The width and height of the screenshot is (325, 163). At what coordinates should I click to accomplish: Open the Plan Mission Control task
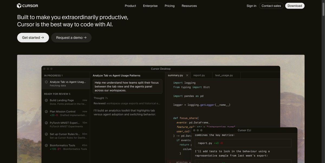[x=66, y=113]
